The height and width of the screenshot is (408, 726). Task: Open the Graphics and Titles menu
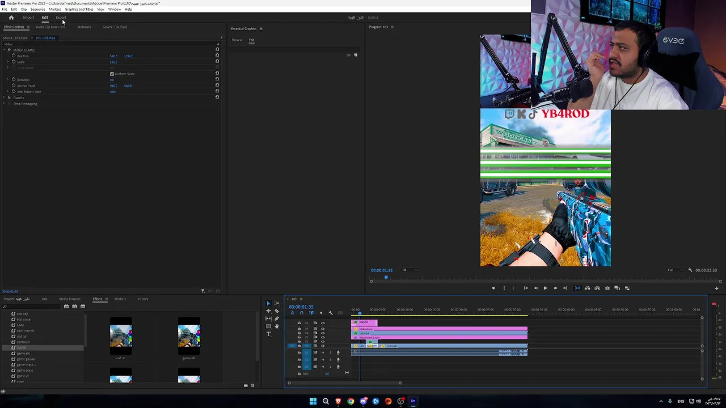pos(79,9)
